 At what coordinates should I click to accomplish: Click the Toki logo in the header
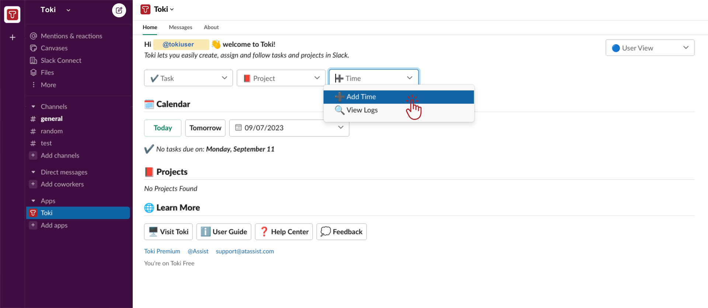[x=146, y=9]
